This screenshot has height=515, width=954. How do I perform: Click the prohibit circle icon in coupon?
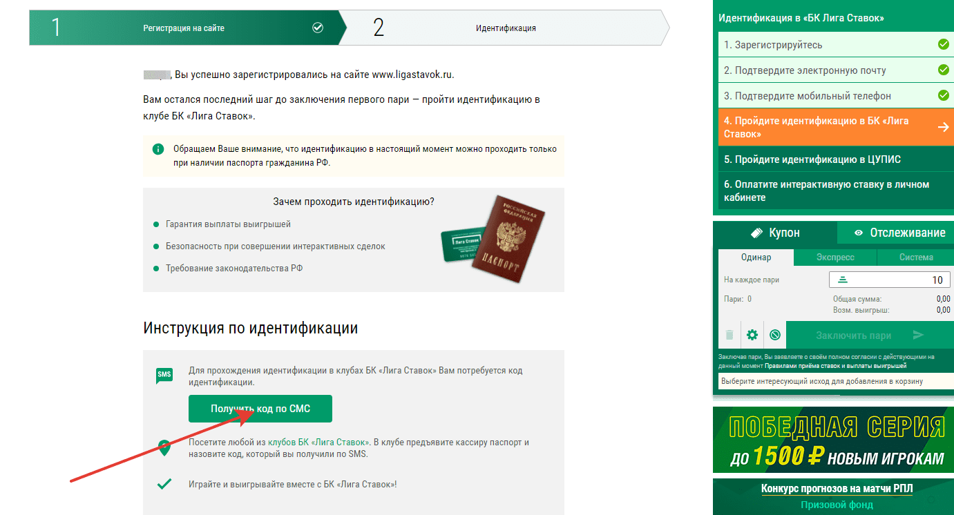(x=775, y=336)
